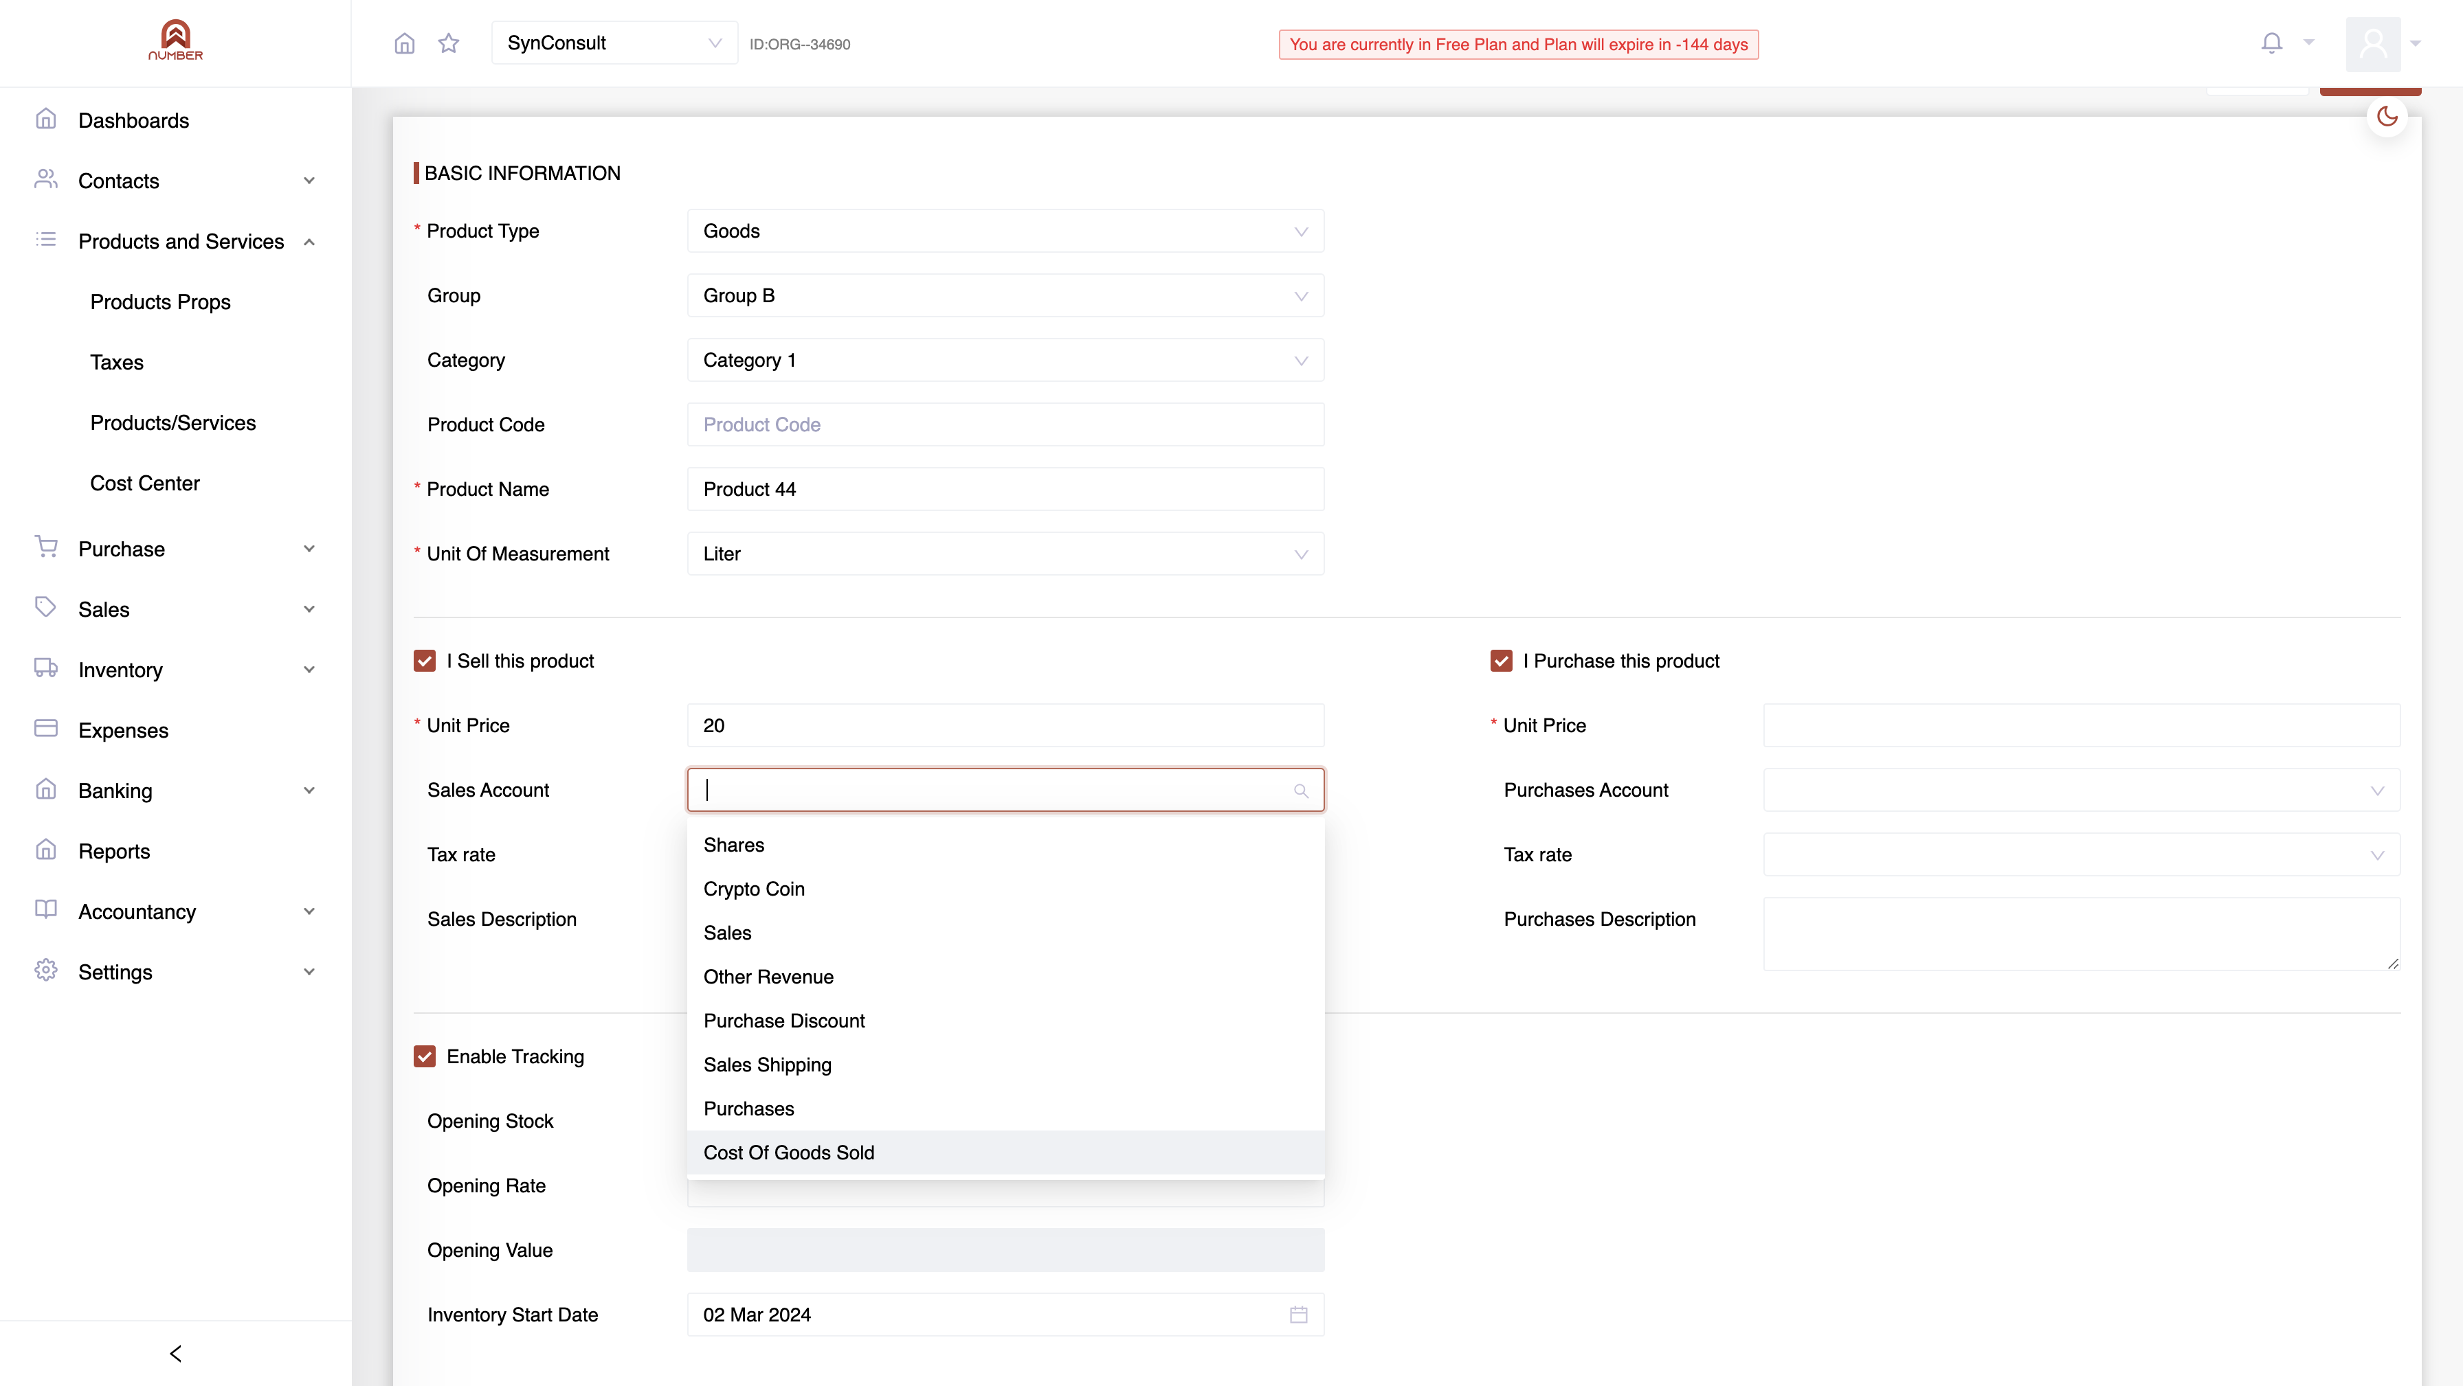The height and width of the screenshot is (1386, 2463).
Task: Select Sales option in account list
Action: coord(1005,933)
